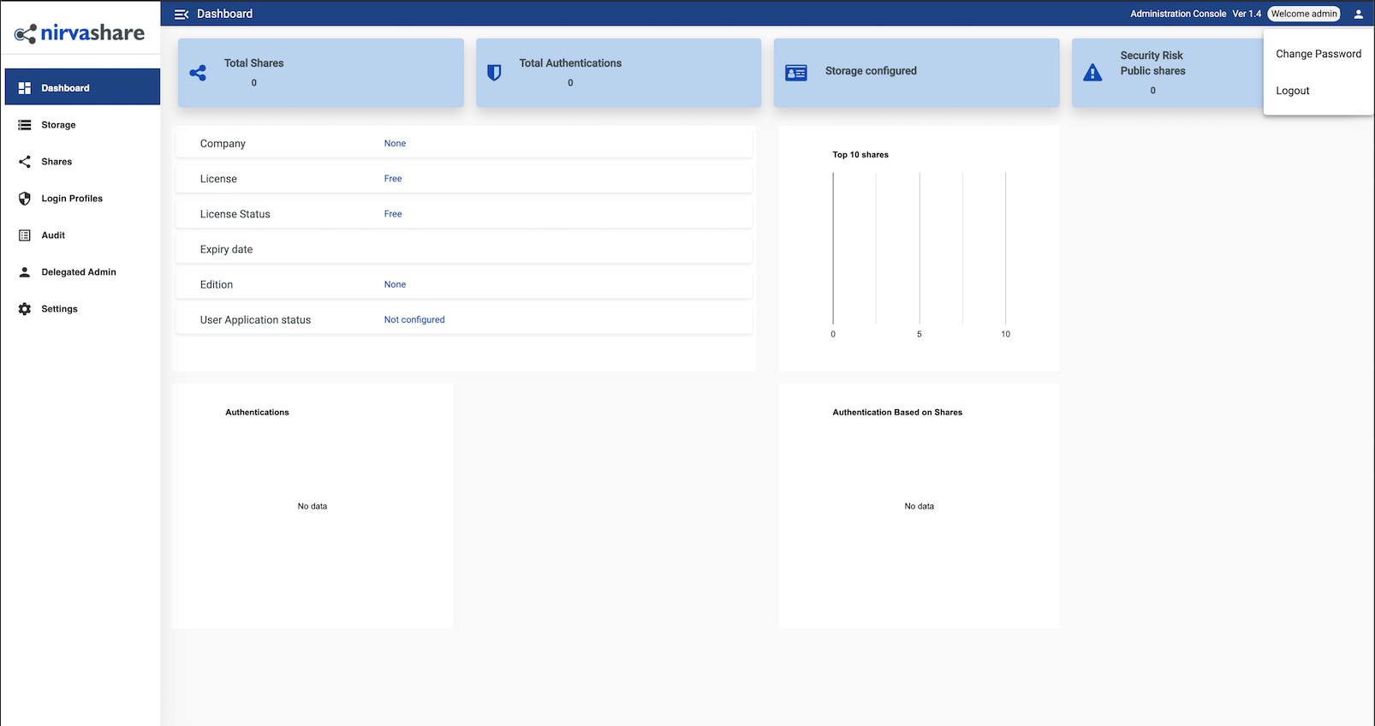Screen dimensions: 1375x726
Task: Select Logout from the user menu
Action: [x=1293, y=91]
